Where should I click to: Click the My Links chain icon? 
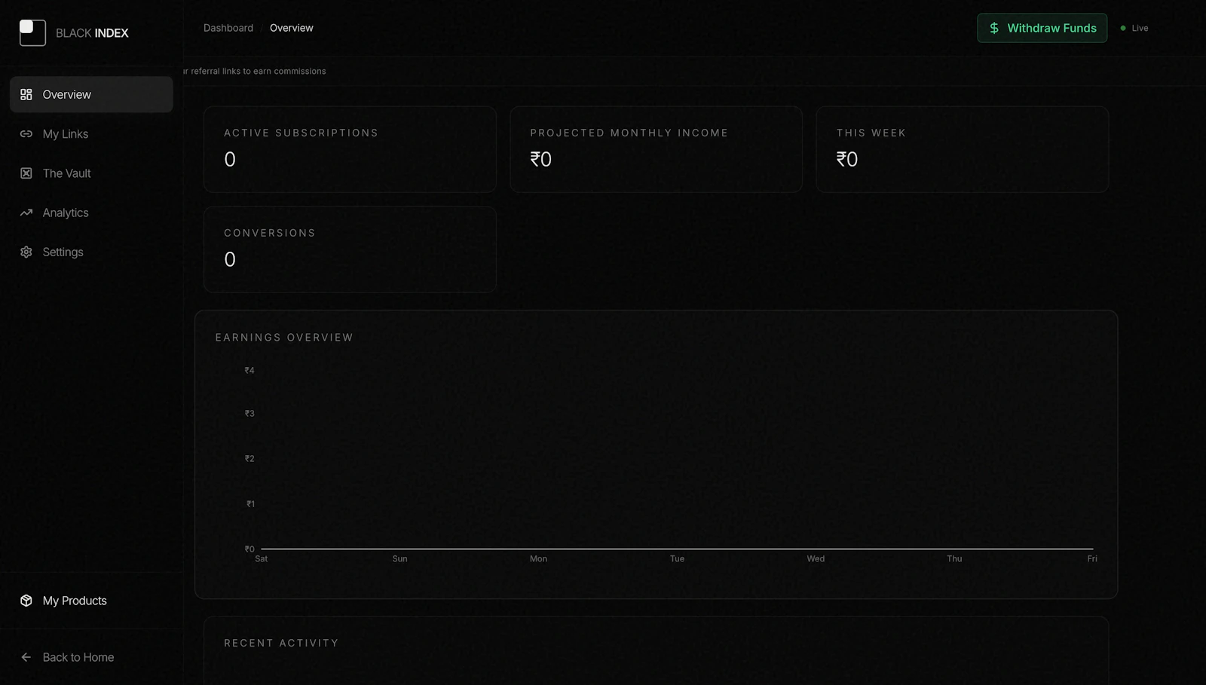(26, 133)
